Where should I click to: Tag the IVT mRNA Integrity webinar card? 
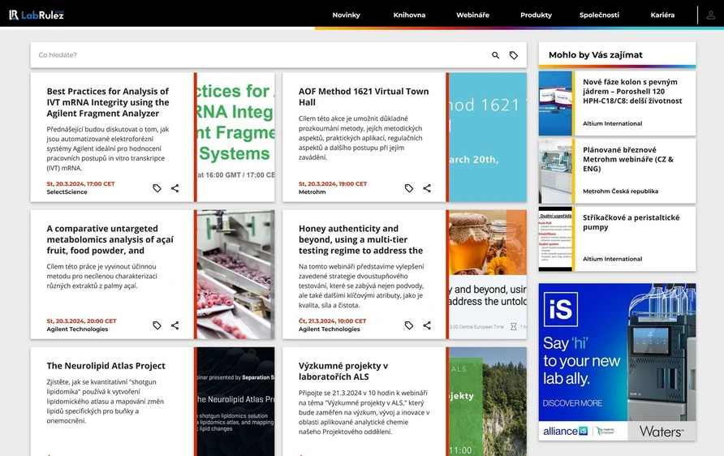[157, 188]
